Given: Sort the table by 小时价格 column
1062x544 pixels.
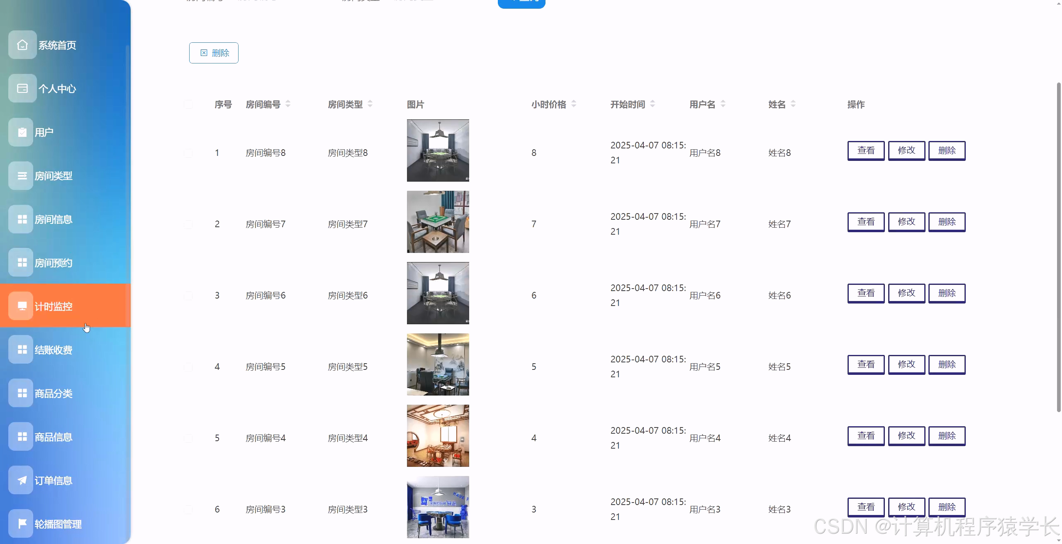Looking at the screenshot, I should click(574, 104).
